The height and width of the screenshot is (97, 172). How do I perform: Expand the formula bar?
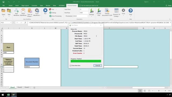click(170, 23)
